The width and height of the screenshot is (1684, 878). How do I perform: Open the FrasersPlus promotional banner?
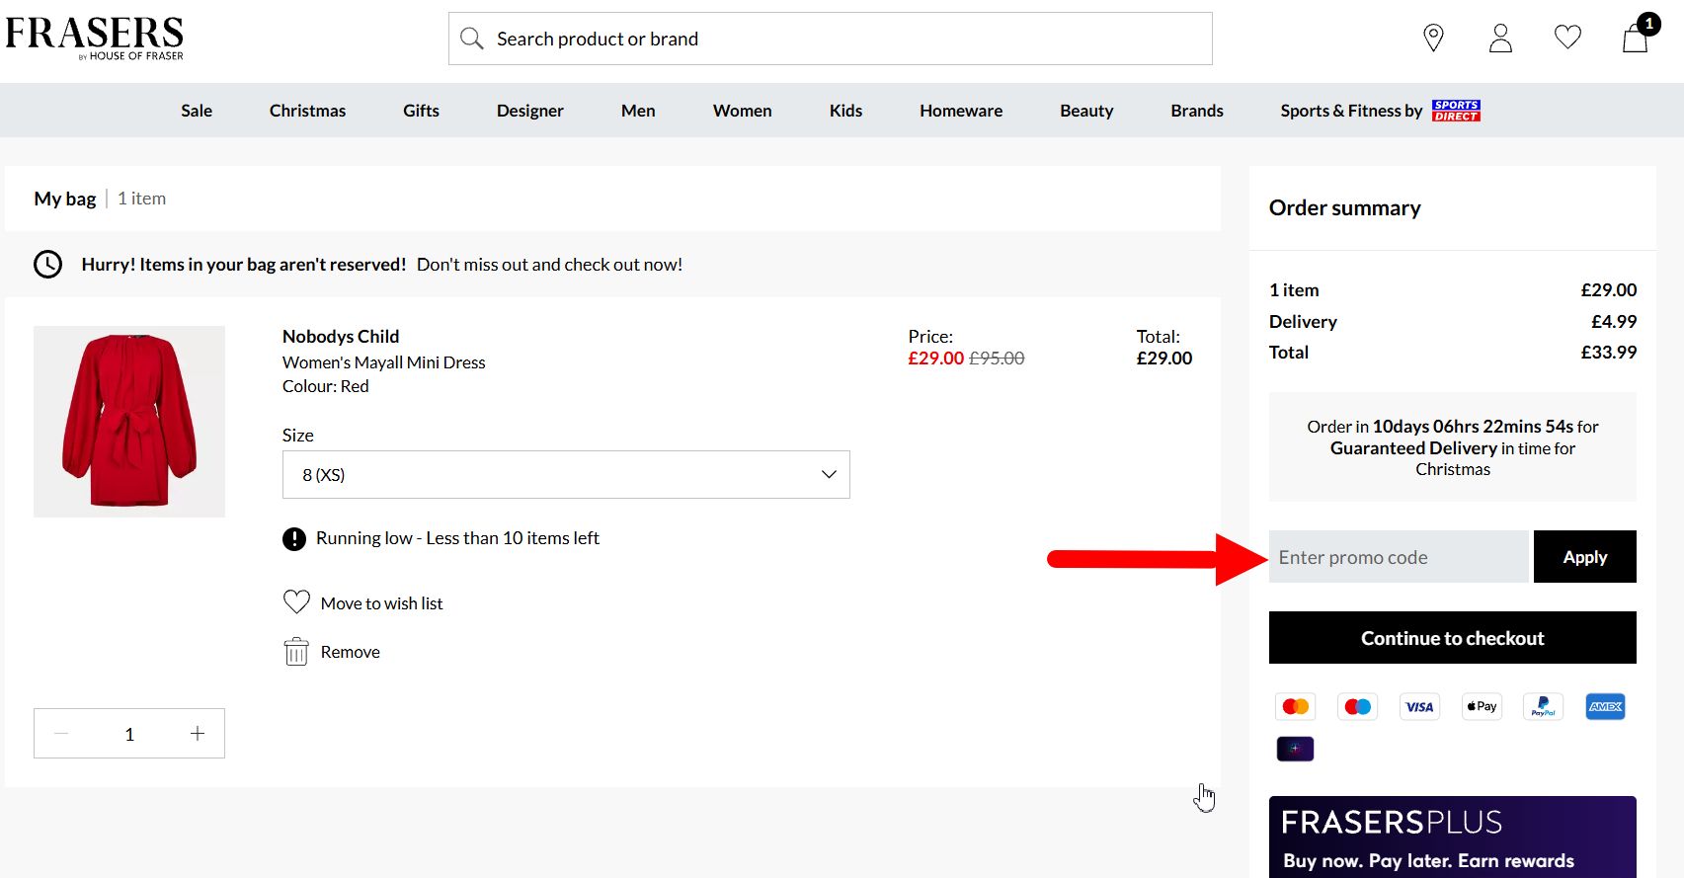click(1453, 837)
